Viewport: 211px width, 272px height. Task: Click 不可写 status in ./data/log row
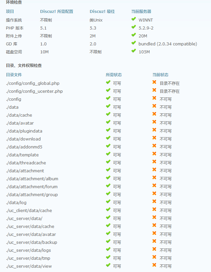166,203
